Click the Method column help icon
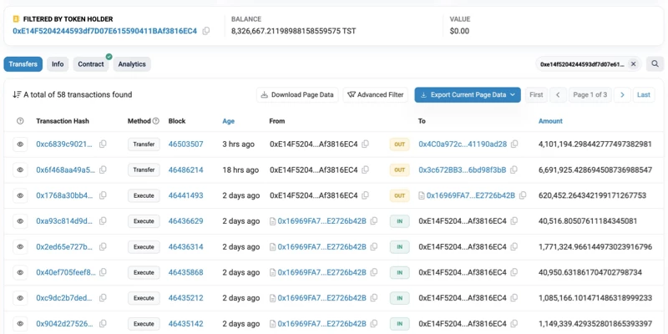 coord(156,121)
